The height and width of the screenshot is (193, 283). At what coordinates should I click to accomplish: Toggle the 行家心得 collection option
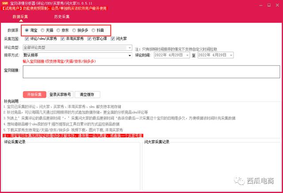[x=89, y=39]
